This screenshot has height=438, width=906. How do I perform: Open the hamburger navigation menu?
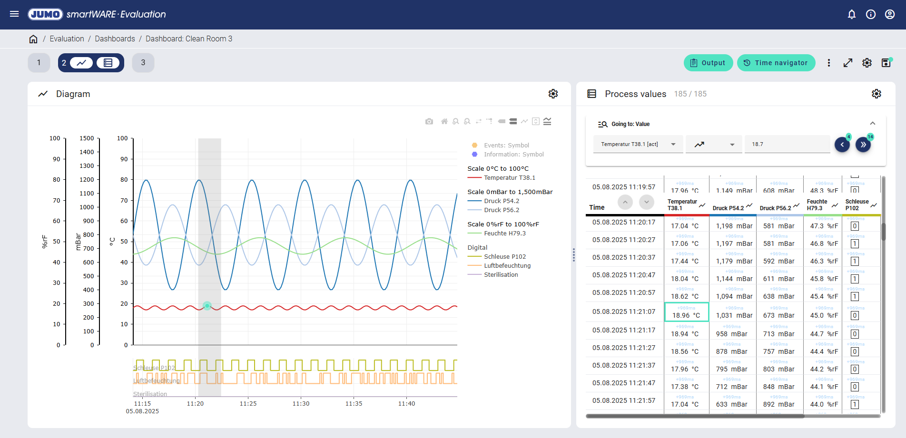[x=14, y=14]
